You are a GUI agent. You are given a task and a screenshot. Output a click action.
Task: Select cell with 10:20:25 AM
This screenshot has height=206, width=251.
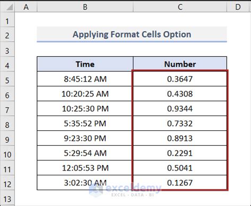point(85,94)
